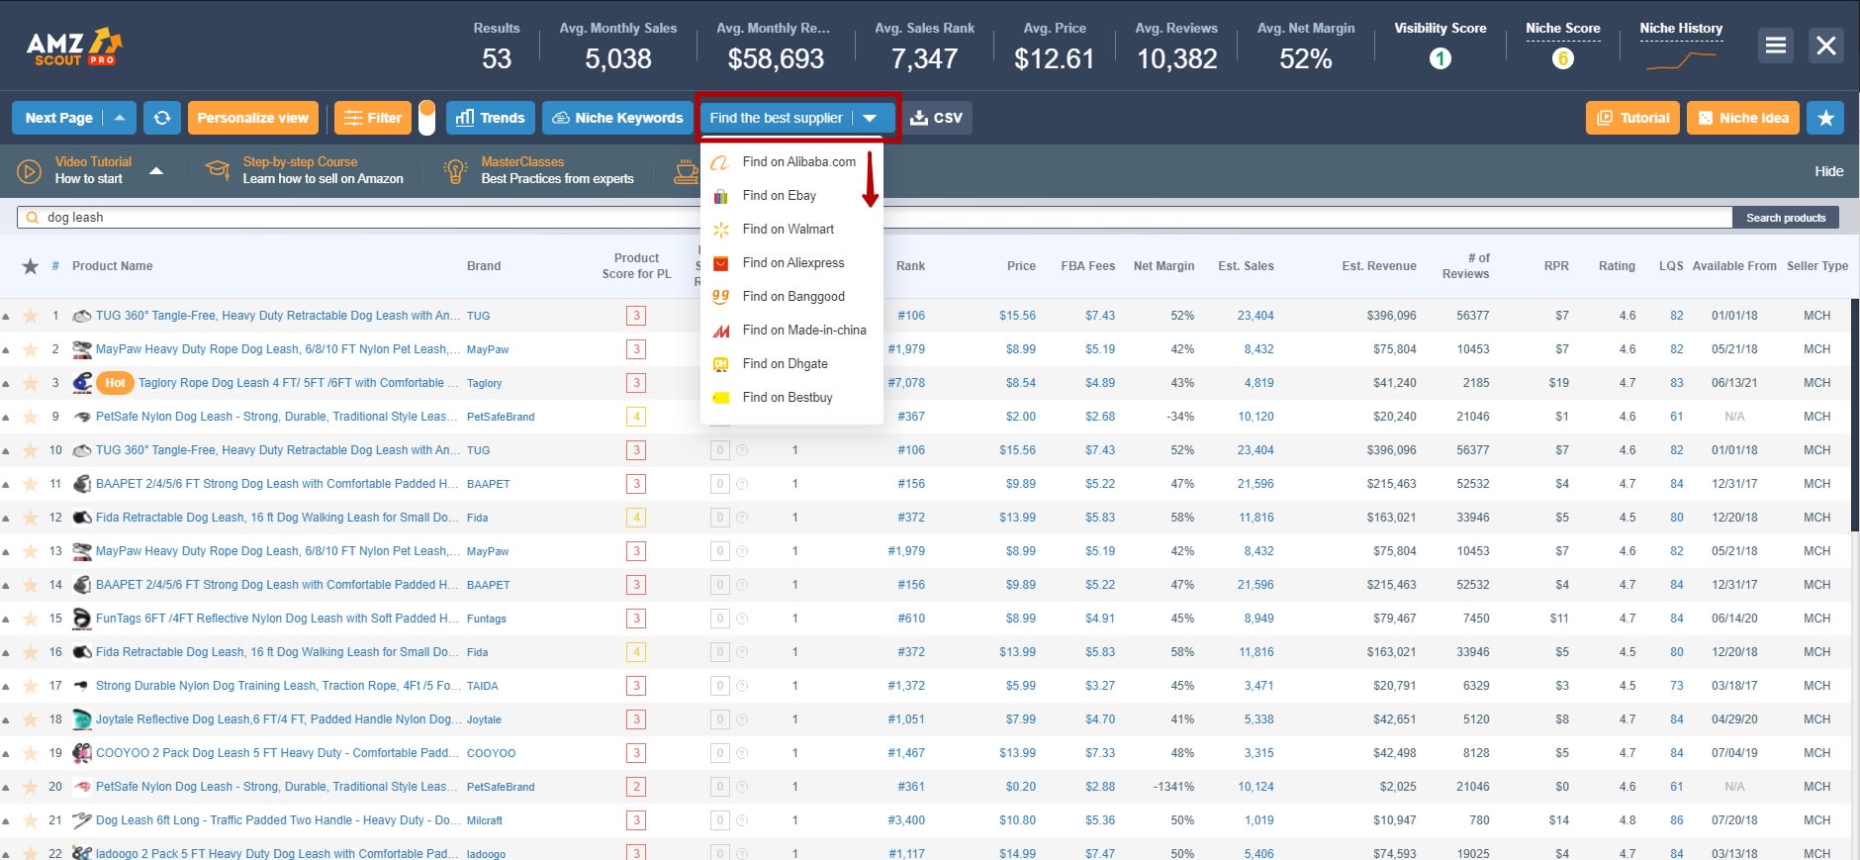Open the hamburger menu icon
This screenshot has width=1860, height=860.
pos(1776,46)
